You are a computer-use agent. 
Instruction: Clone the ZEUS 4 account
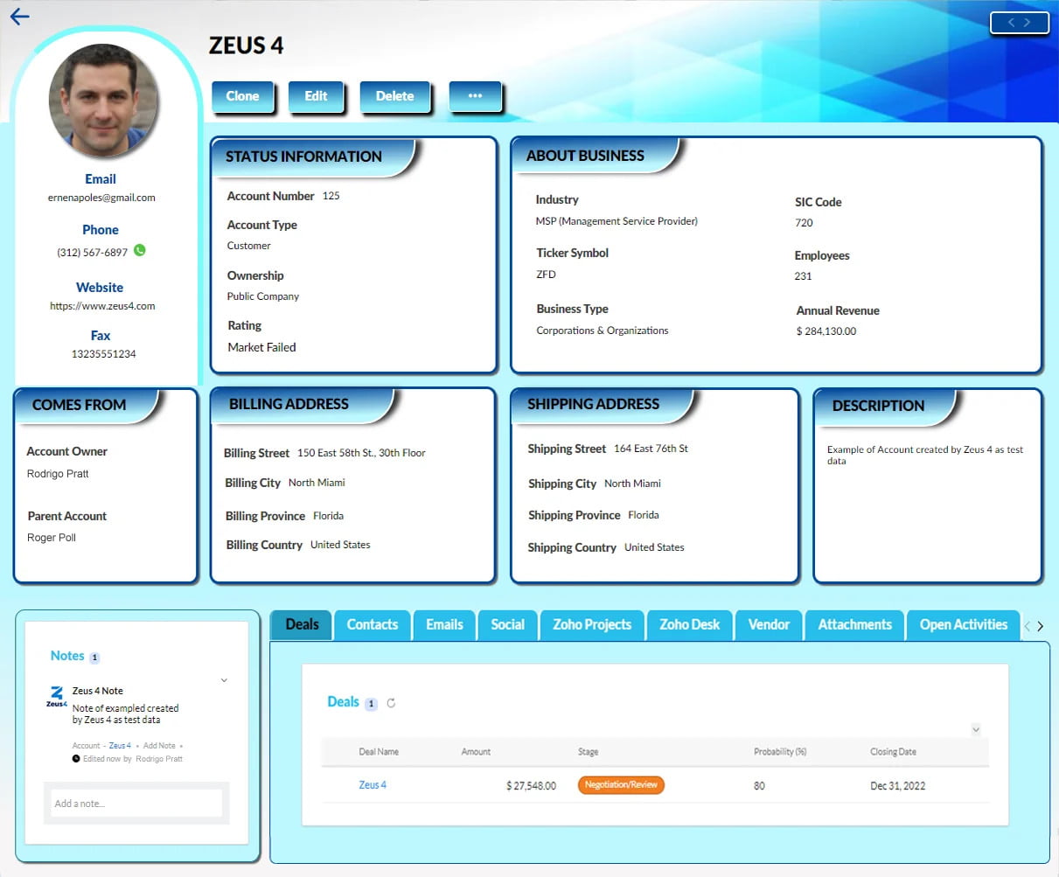click(x=242, y=96)
